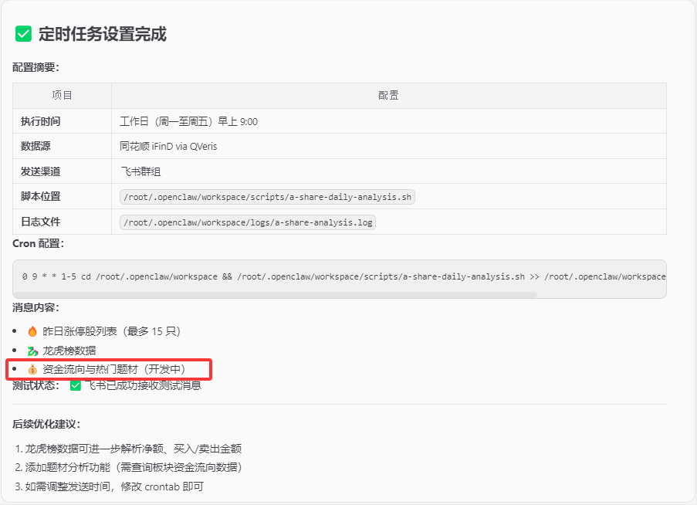Click the 数据源 row label

36,147
